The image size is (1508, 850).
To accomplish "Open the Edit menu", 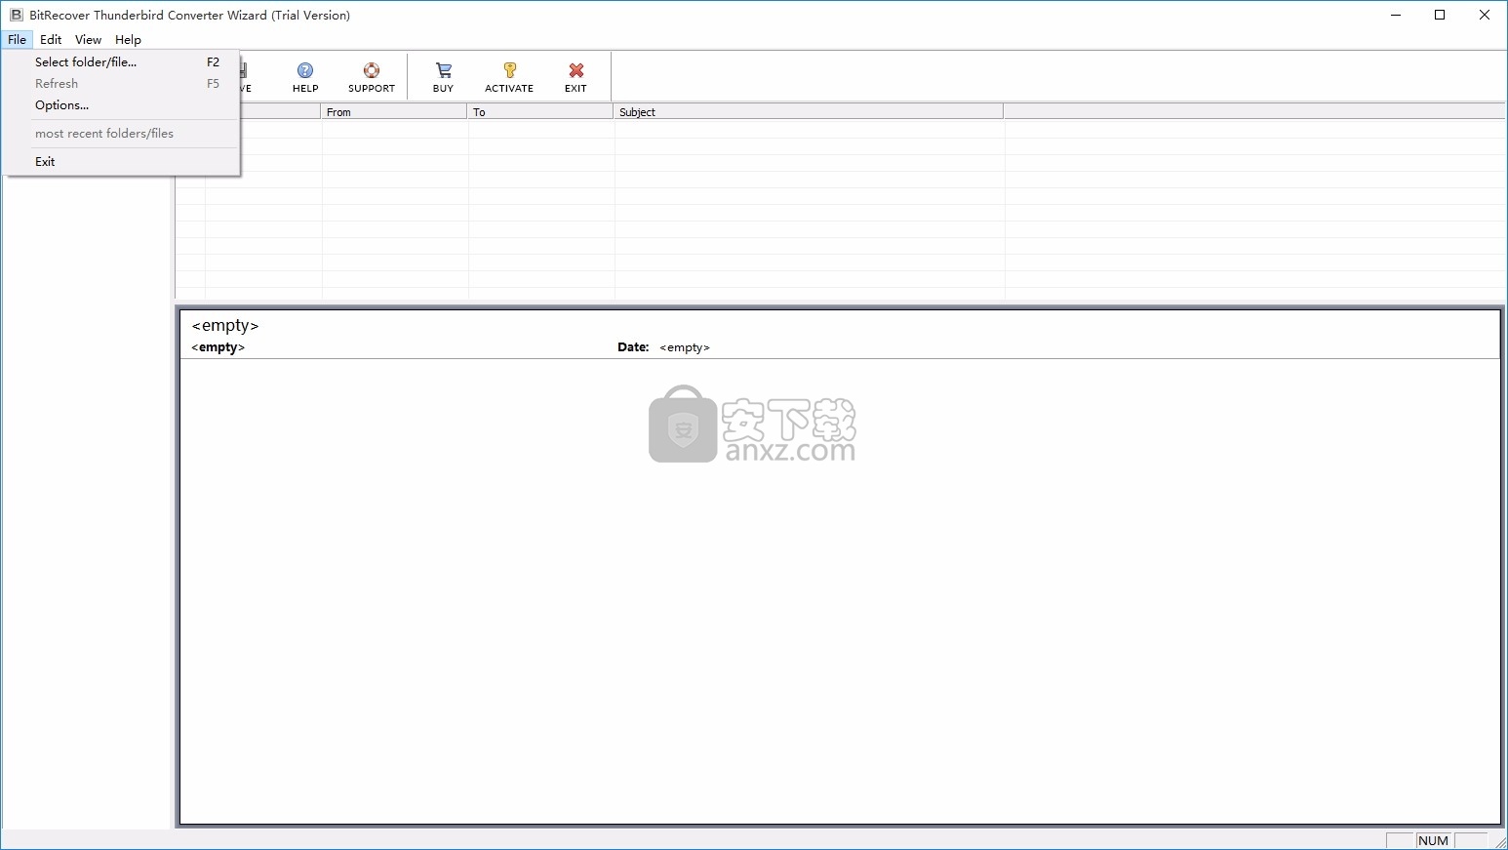I will pyautogui.click(x=51, y=40).
